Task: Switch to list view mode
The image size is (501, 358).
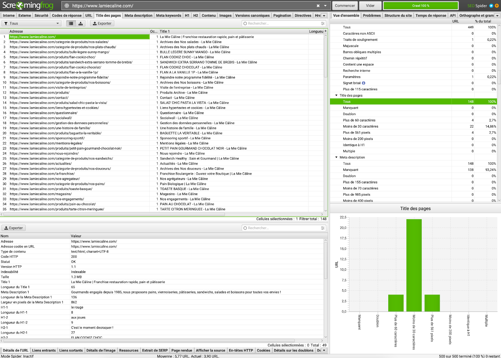Action: [x=71, y=24]
